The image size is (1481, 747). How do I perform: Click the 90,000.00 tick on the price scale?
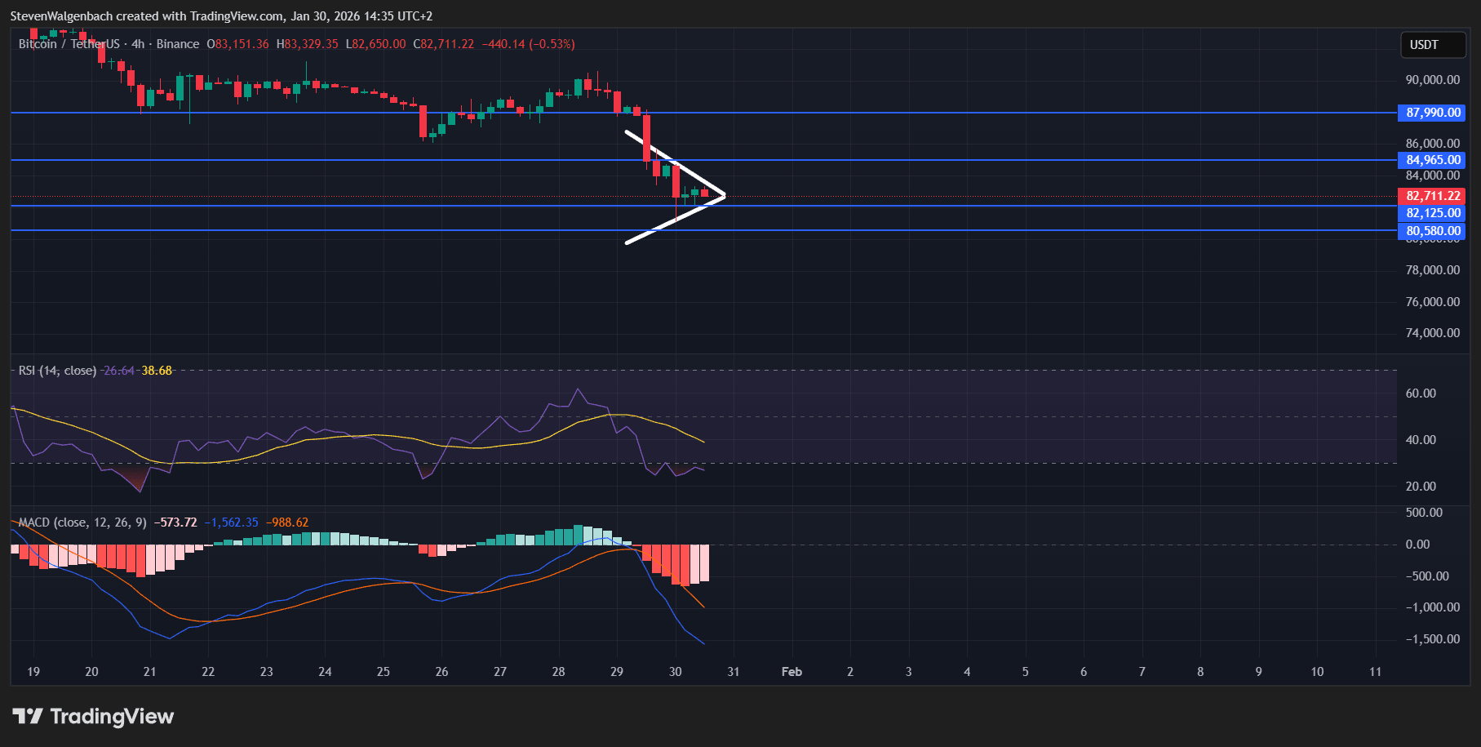1432,80
